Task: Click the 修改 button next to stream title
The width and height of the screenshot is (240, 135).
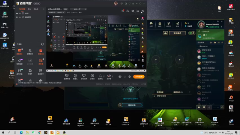Action: [66, 9]
